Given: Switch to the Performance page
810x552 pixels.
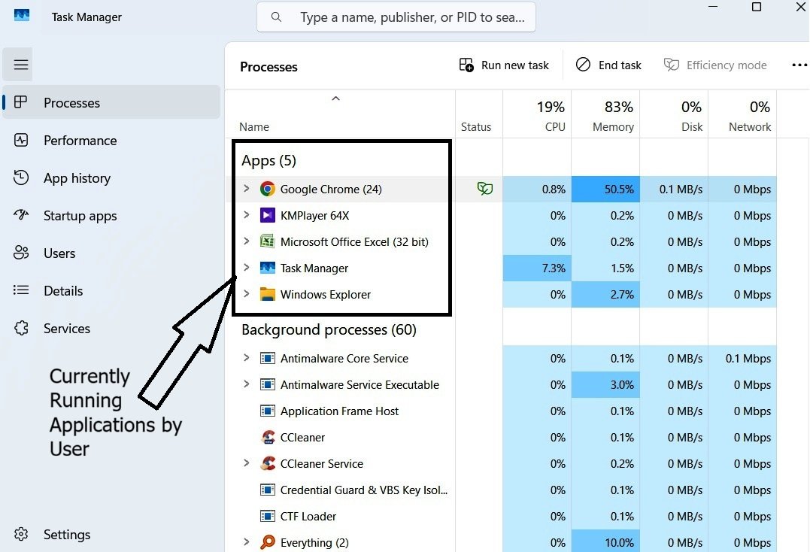Looking at the screenshot, I should [x=111, y=141].
